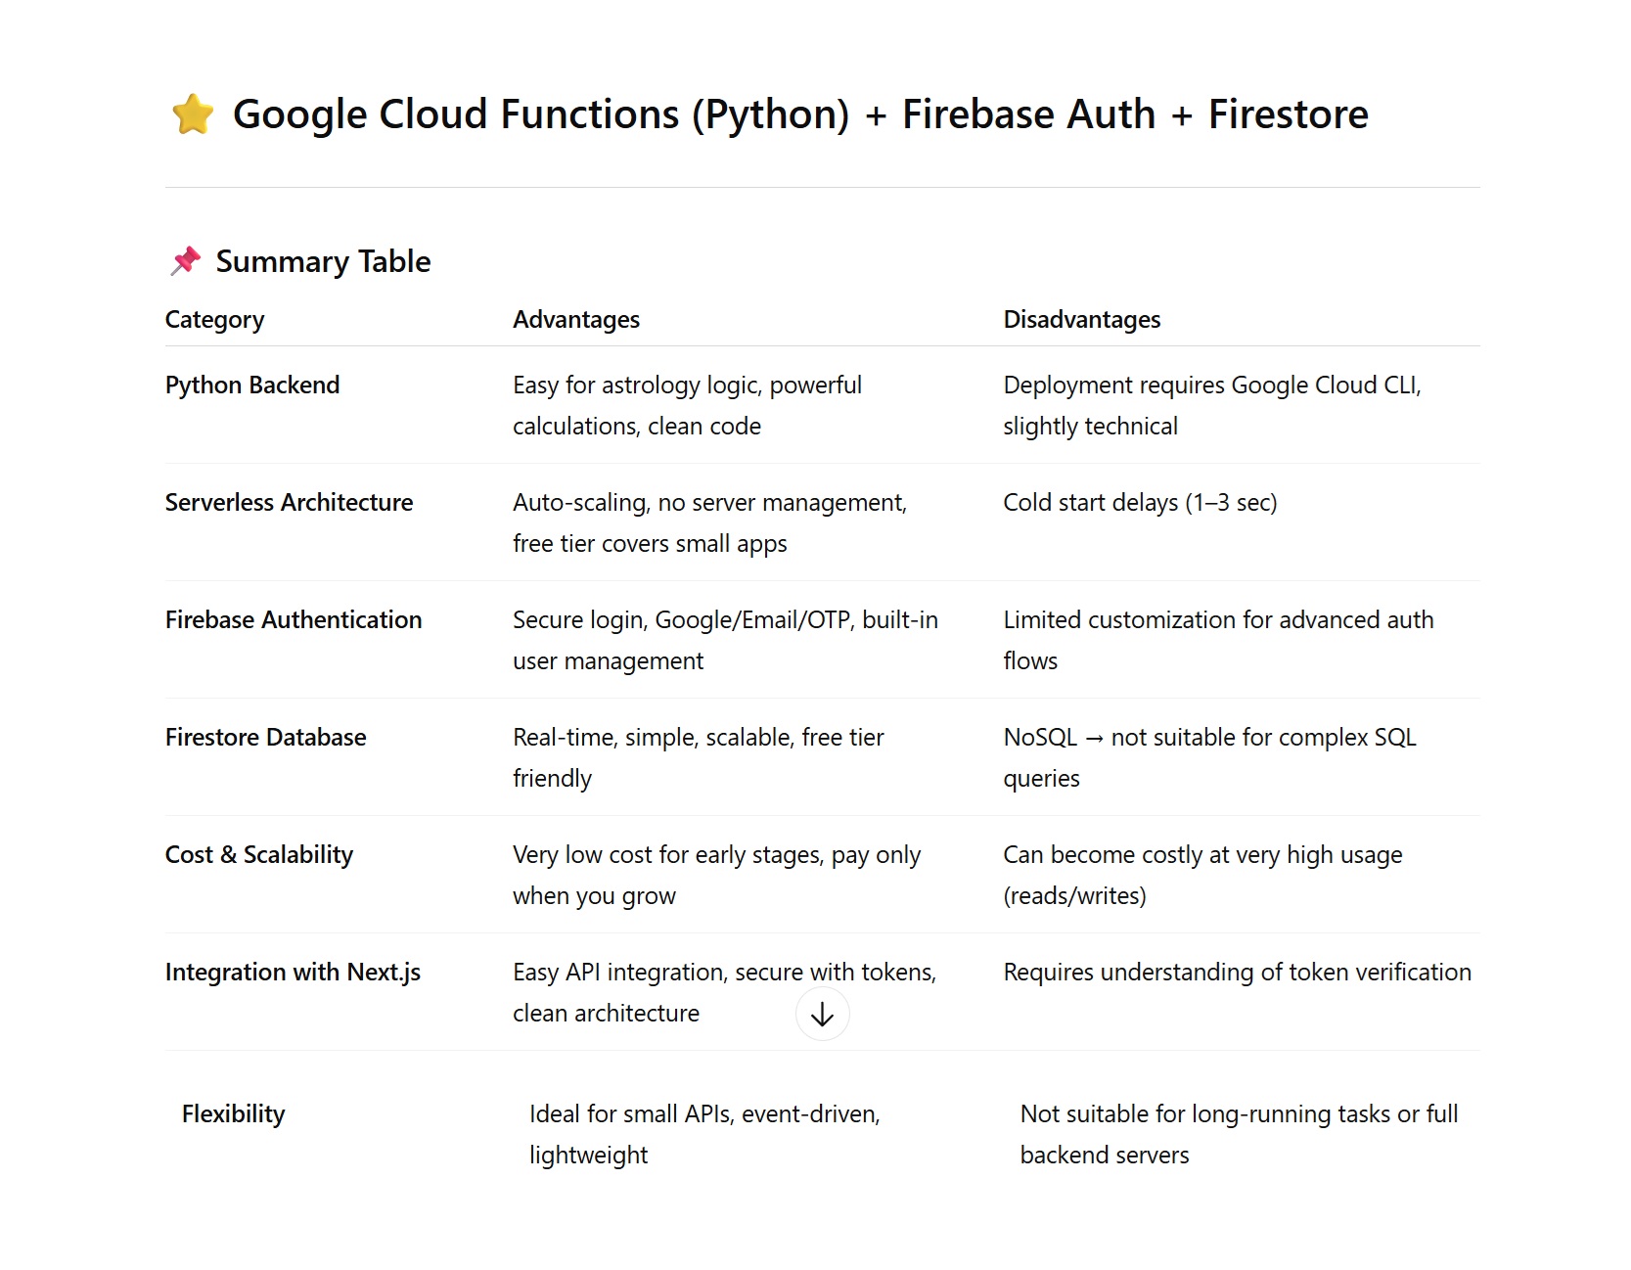Click the Serverless Architecture row label
Image resolution: width=1631 pixels, height=1270 pixels.
289,503
